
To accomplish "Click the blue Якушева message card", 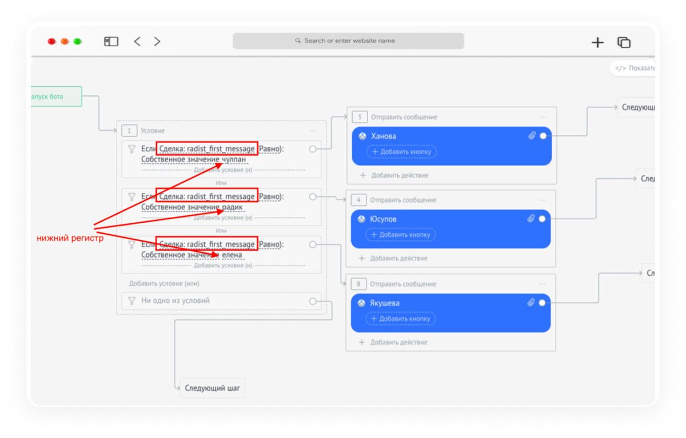I will pyautogui.click(x=450, y=313).
